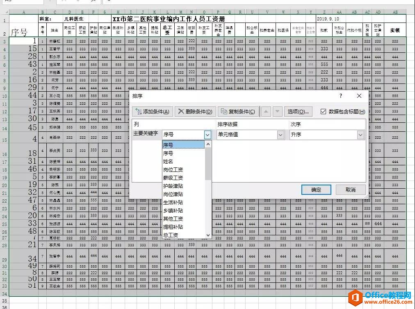Click the dropdown list scrollbar thumb
Image resolution: width=415 pixels, height=309 pixels.
click(208, 164)
